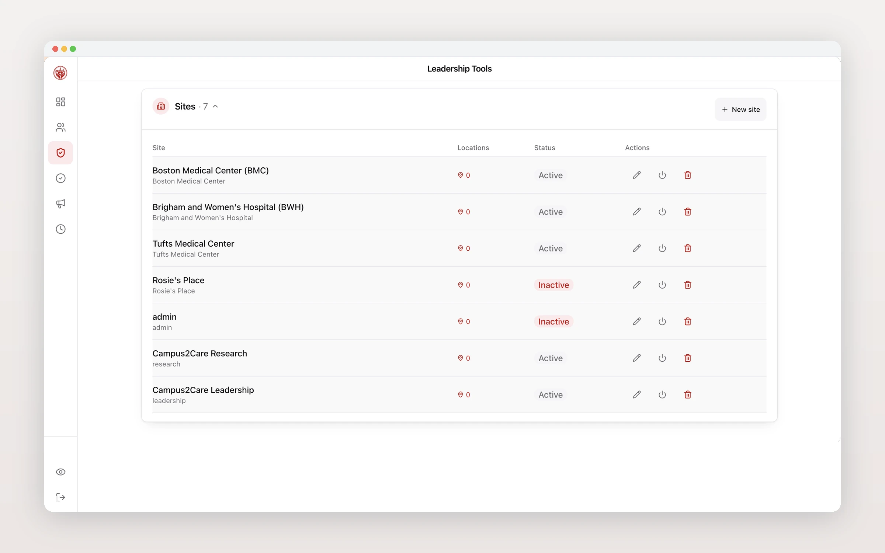Screen dimensions: 885x553
Task: Delete Campus2Care Leadership site
Action: [688, 394]
